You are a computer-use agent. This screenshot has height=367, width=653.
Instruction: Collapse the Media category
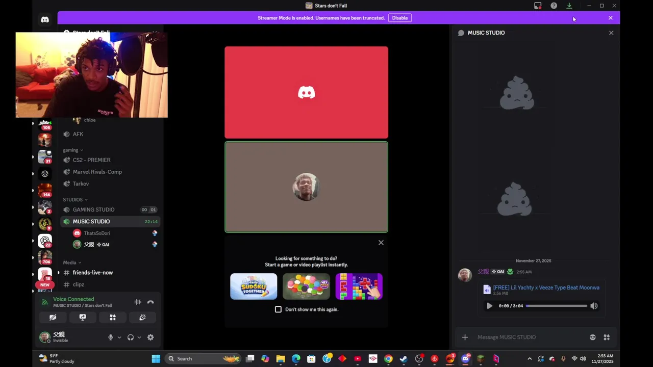72,263
